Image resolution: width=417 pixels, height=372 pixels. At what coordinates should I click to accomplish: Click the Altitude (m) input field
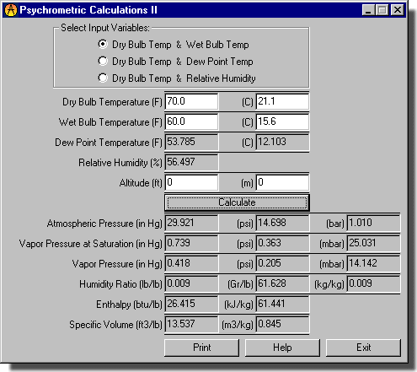[x=282, y=182]
